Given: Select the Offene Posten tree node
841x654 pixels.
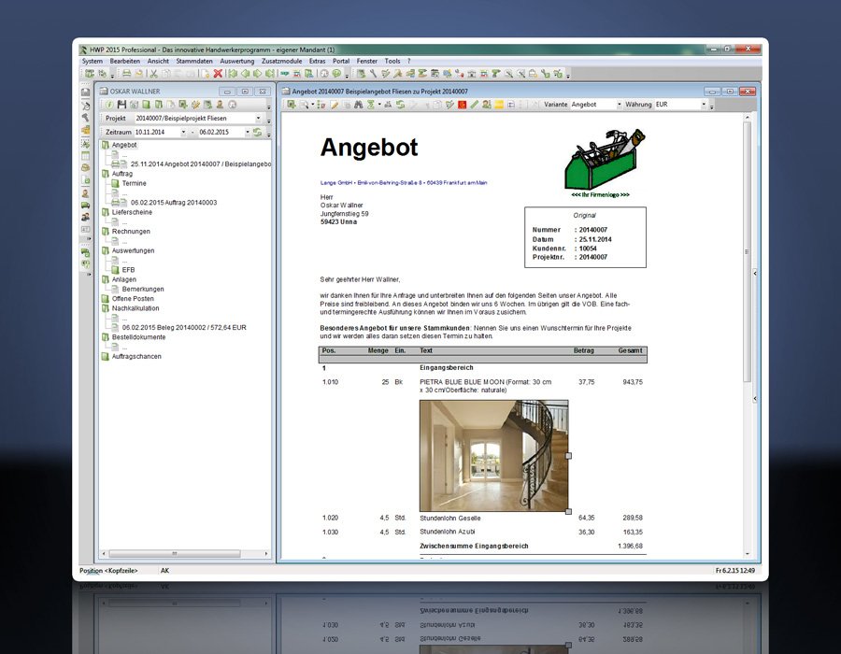Looking at the screenshot, I should click(x=133, y=299).
